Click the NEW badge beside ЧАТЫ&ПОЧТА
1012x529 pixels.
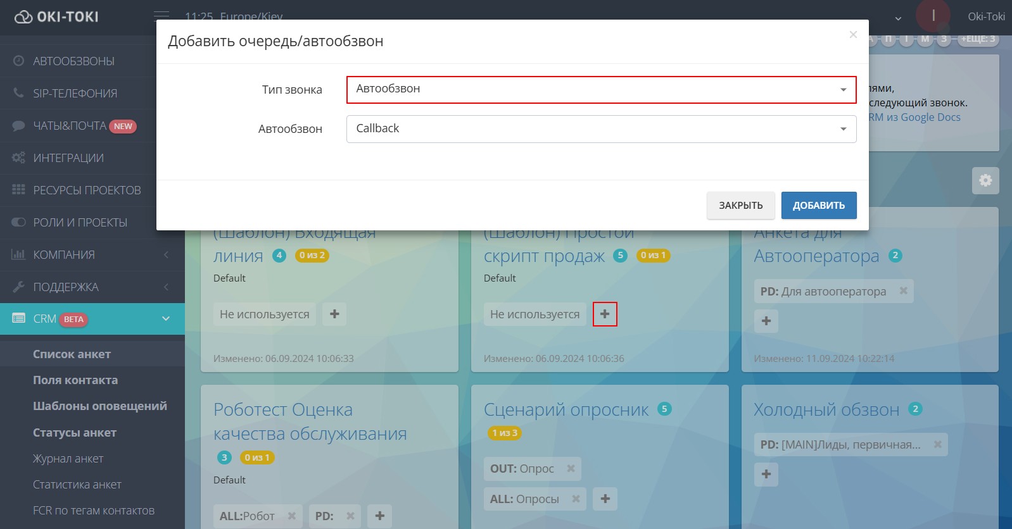coord(123,127)
